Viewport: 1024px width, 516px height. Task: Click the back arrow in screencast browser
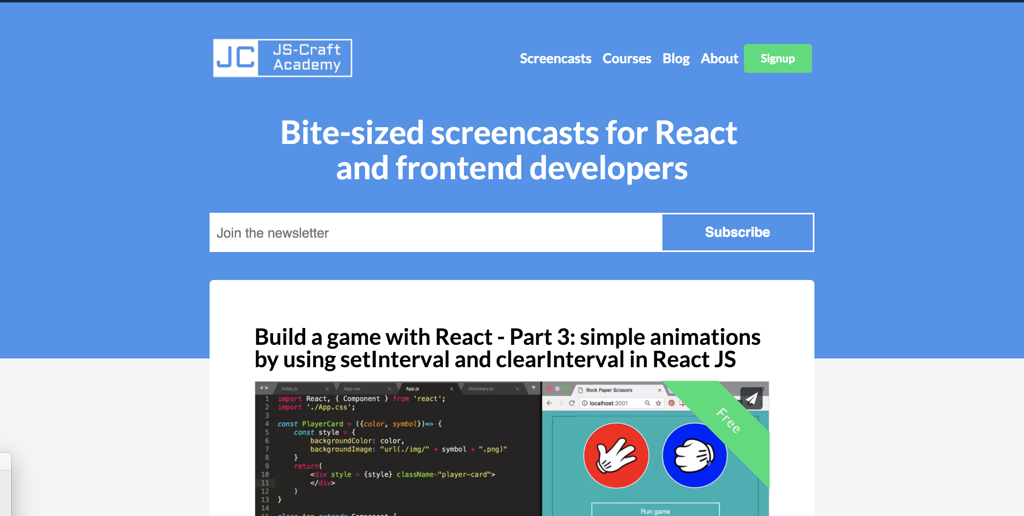click(x=550, y=403)
